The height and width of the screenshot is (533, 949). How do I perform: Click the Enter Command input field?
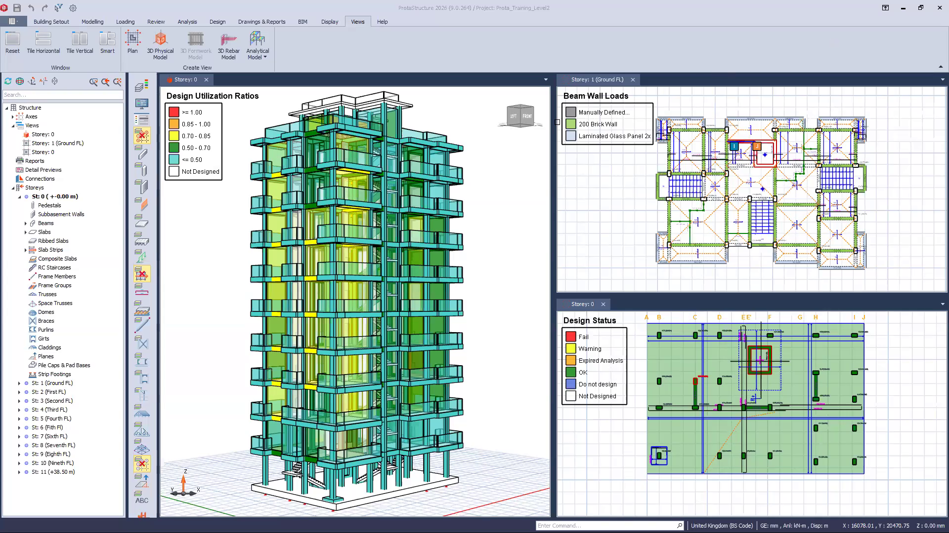tap(605, 526)
